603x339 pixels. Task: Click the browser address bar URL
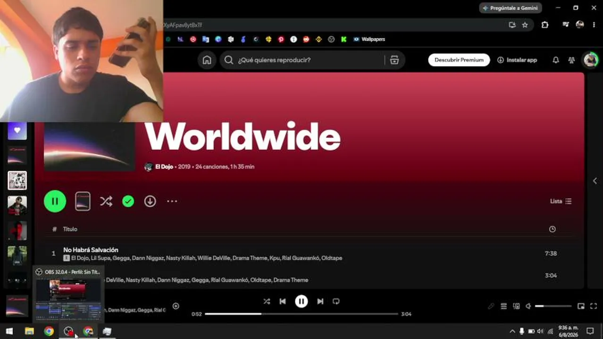(183, 25)
